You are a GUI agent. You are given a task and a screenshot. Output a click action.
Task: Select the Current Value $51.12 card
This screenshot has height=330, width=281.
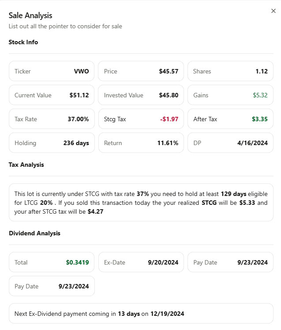(52, 95)
